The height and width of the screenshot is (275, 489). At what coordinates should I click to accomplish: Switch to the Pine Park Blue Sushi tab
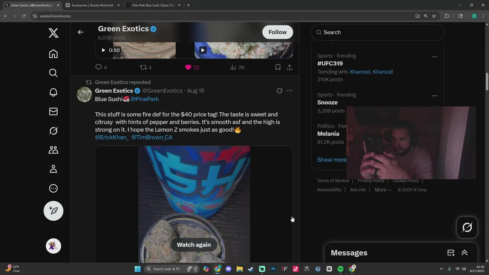click(153, 5)
